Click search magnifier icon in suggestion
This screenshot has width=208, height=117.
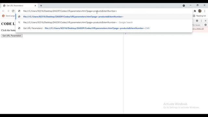tap(19, 22)
